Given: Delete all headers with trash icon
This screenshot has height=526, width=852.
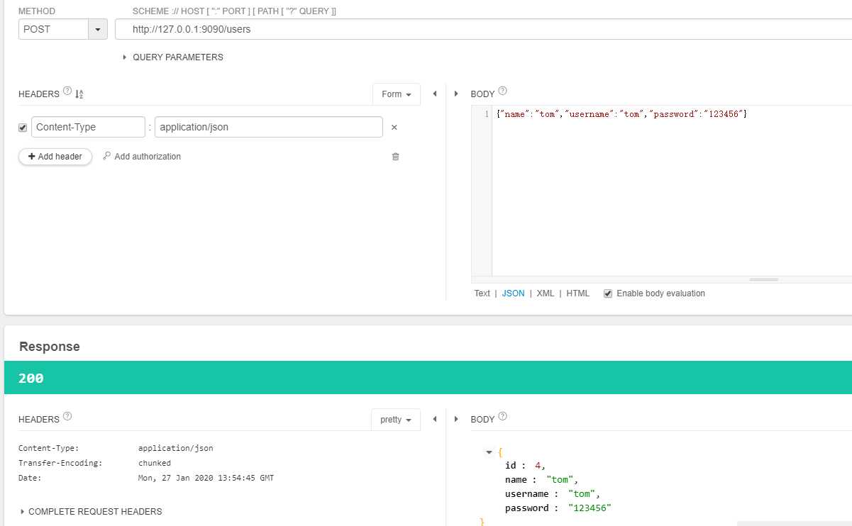Looking at the screenshot, I should 396,157.
